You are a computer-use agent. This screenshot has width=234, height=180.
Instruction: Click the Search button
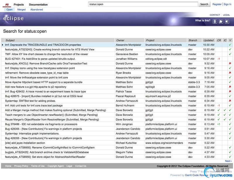click(204, 4)
